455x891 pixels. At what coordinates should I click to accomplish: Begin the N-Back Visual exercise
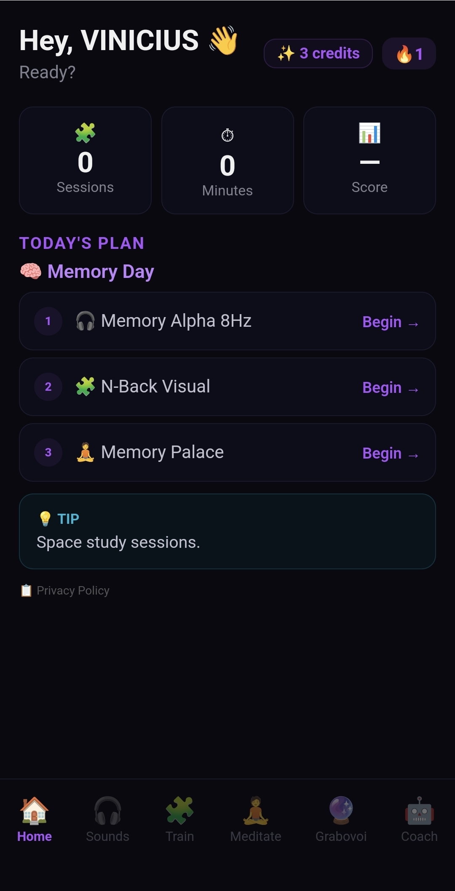[391, 387]
